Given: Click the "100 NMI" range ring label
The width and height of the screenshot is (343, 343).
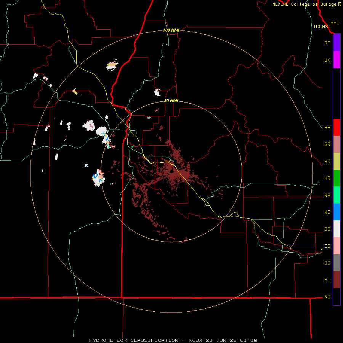Looking at the screenshot, I should click(x=171, y=30).
